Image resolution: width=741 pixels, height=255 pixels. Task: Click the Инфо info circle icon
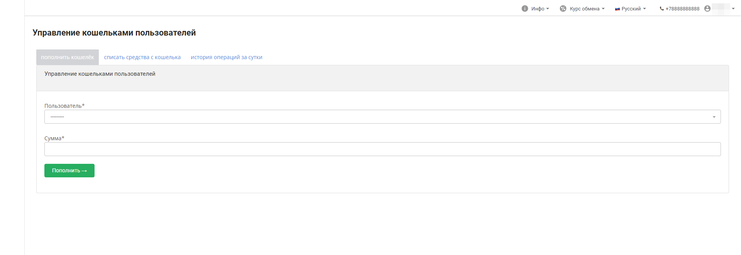coord(524,8)
